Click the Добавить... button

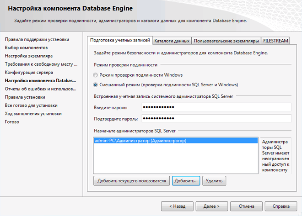pyautogui.click(x=186, y=181)
